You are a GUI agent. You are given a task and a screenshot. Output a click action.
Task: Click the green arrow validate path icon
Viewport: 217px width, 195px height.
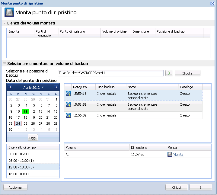coord(169,73)
